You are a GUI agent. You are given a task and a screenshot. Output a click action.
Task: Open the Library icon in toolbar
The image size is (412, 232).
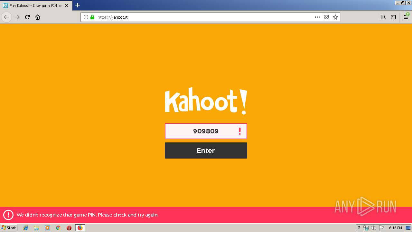(383, 17)
